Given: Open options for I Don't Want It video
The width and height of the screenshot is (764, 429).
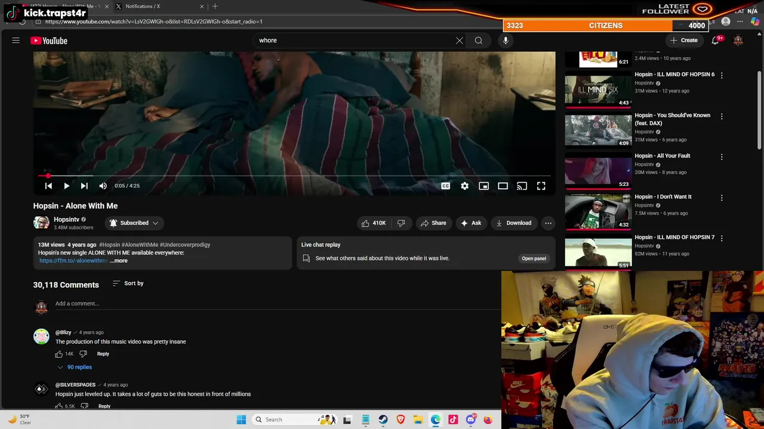Looking at the screenshot, I should 722,197.
